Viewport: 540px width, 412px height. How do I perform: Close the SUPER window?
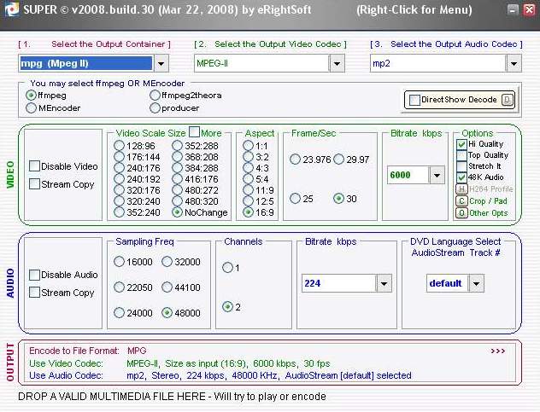[529, 9]
